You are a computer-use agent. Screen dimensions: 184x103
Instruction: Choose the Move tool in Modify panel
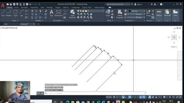pyautogui.click(x=32, y=11)
